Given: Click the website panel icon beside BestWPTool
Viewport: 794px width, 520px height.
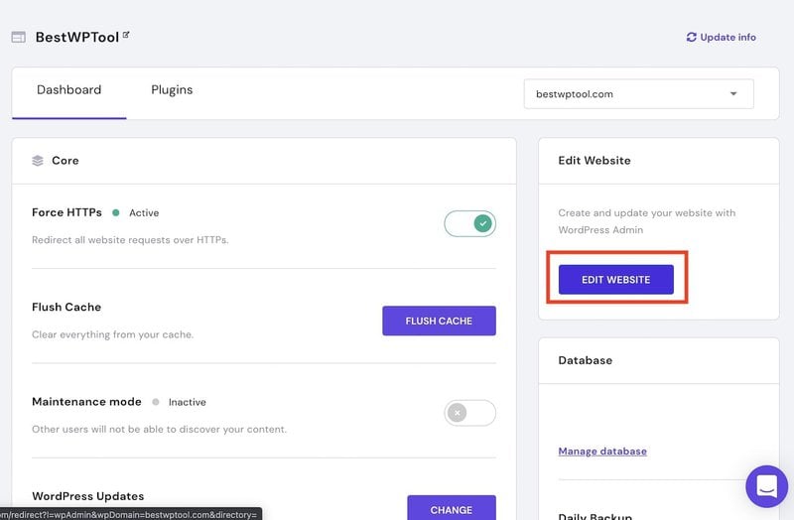Looking at the screenshot, I should click(x=19, y=37).
